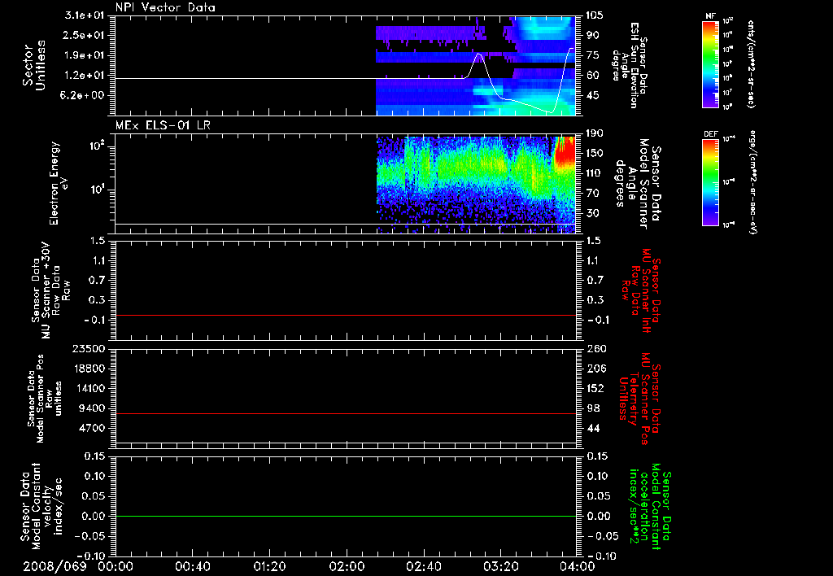Viewport: 833px width, 576px height.
Task: Click the green line in the velocity panel
Action: coord(346,516)
